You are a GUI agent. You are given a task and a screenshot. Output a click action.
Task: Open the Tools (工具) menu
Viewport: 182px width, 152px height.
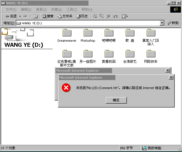72,10
